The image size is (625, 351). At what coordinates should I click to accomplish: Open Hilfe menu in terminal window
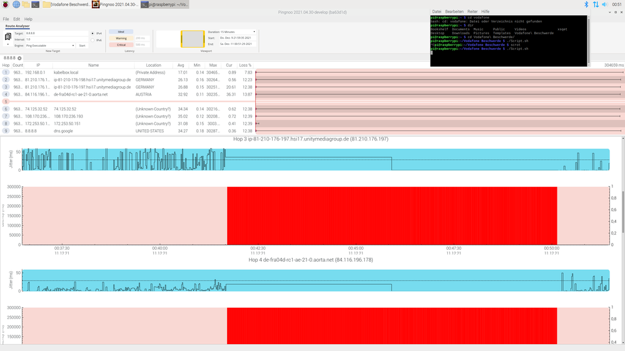485,11
